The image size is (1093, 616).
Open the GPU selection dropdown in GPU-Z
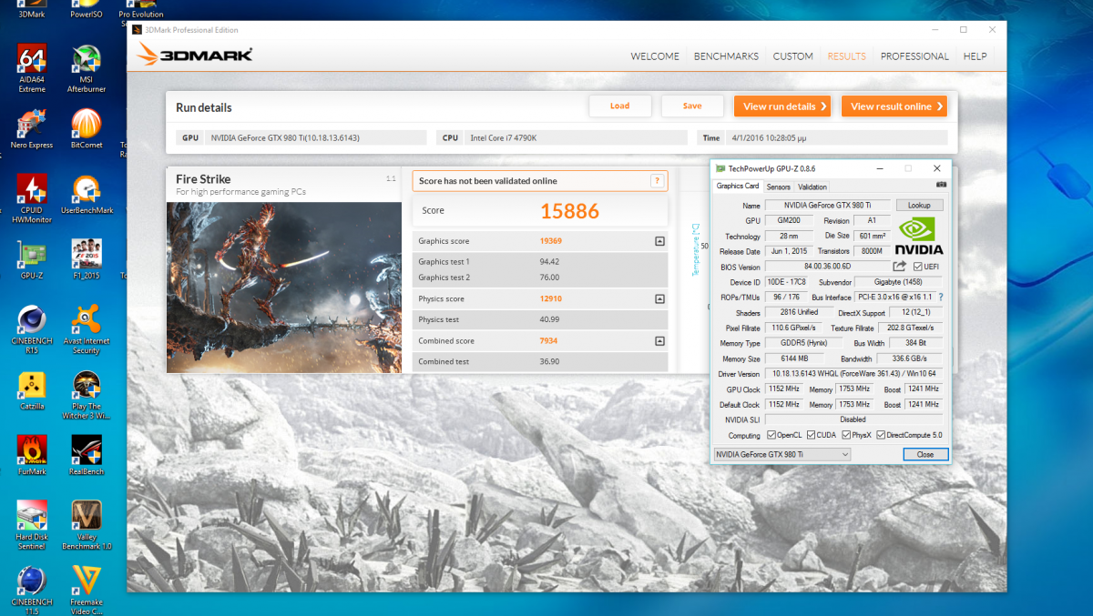(x=781, y=454)
